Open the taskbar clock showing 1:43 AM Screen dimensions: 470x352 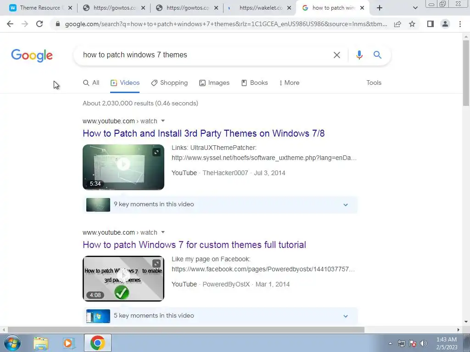coord(447,343)
